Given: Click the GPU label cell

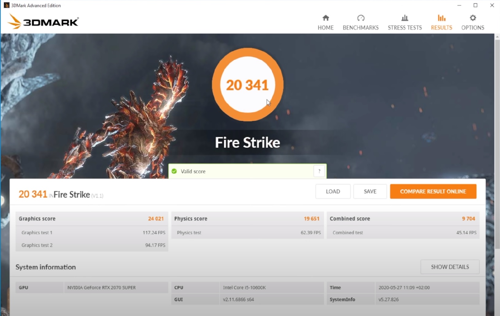Looking at the screenshot, I should click(40, 287).
